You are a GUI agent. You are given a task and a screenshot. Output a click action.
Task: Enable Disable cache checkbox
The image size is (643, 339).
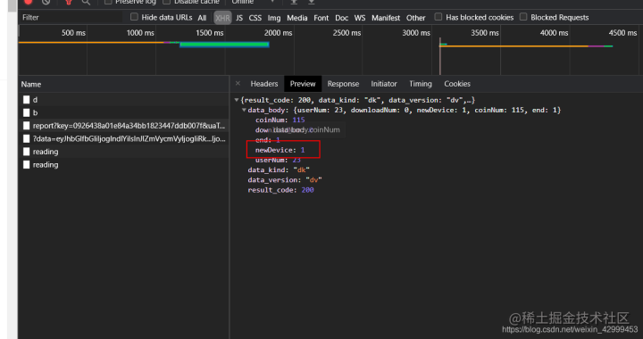coord(166,2)
